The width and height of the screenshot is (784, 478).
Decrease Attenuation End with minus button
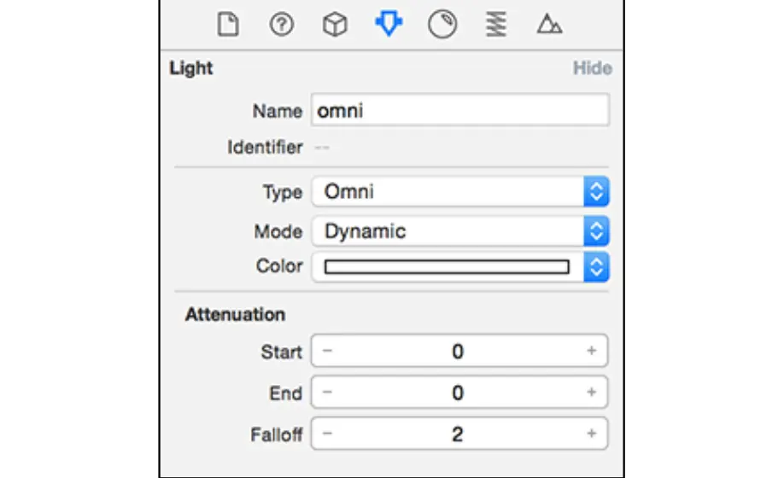[327, 392]
